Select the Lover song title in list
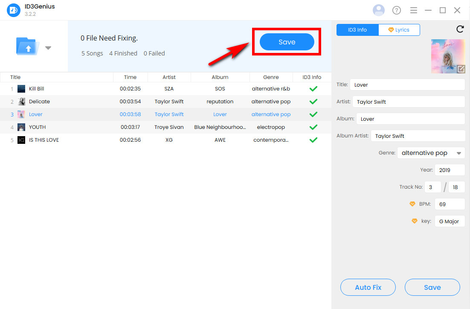This screenshot has height=309, width=470. click(x=36, y=114)
